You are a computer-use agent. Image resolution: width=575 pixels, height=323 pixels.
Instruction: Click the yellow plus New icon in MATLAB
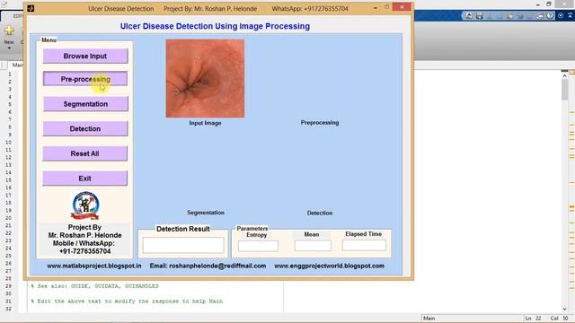9,31
